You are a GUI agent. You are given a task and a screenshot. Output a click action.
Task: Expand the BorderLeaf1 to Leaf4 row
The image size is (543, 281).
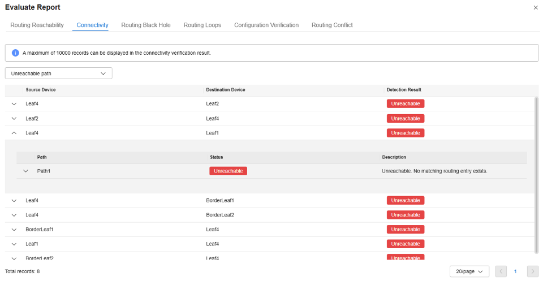14,230
